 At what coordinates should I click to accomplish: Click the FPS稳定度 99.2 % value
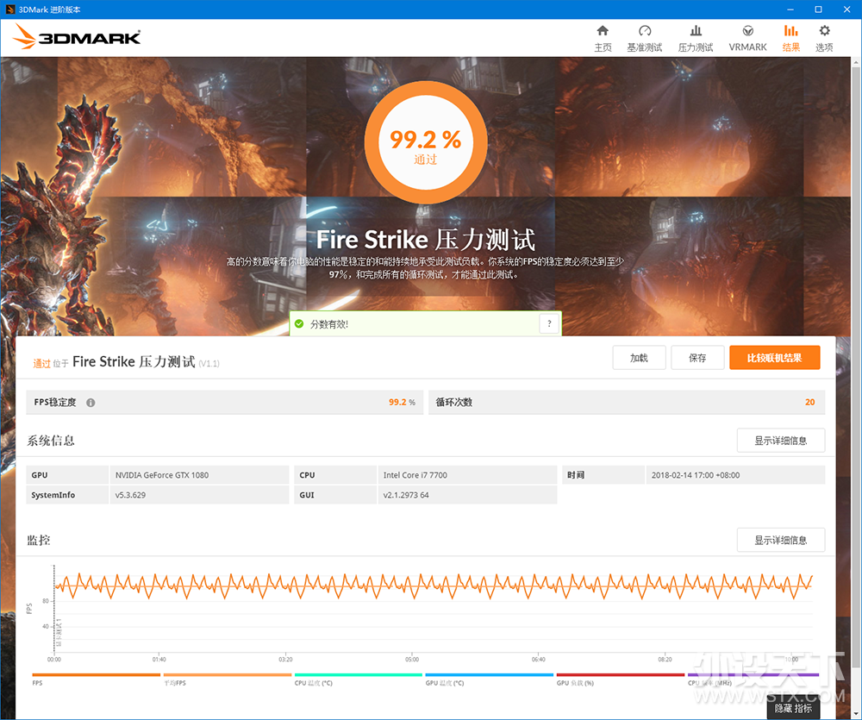click(402, 402)
